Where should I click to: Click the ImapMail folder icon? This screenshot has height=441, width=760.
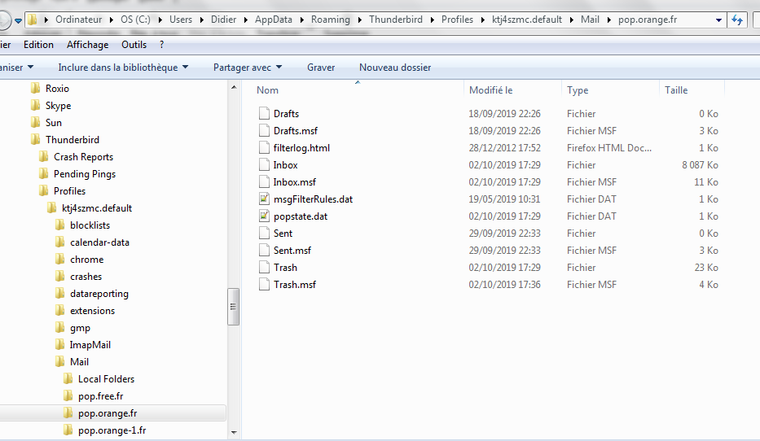[x=60, y=345]
